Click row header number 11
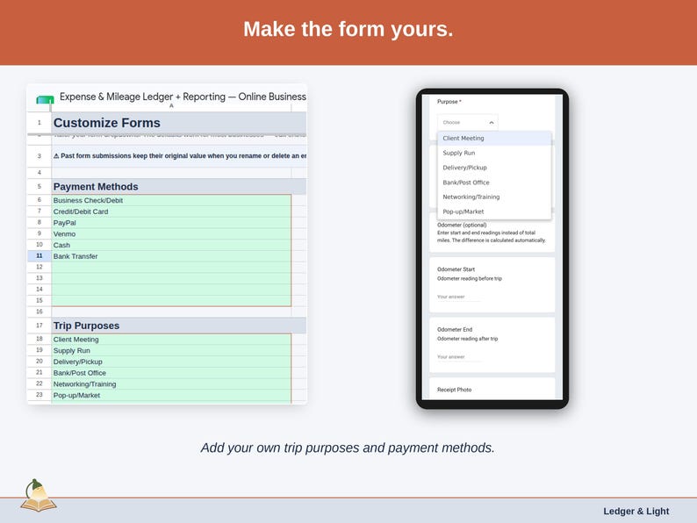 pyautogui.click(x=40, y=256)
